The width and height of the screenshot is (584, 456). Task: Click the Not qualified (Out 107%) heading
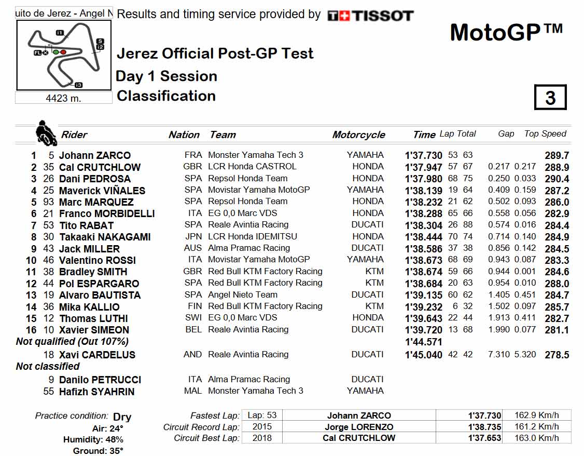click(x=72, y=342)
